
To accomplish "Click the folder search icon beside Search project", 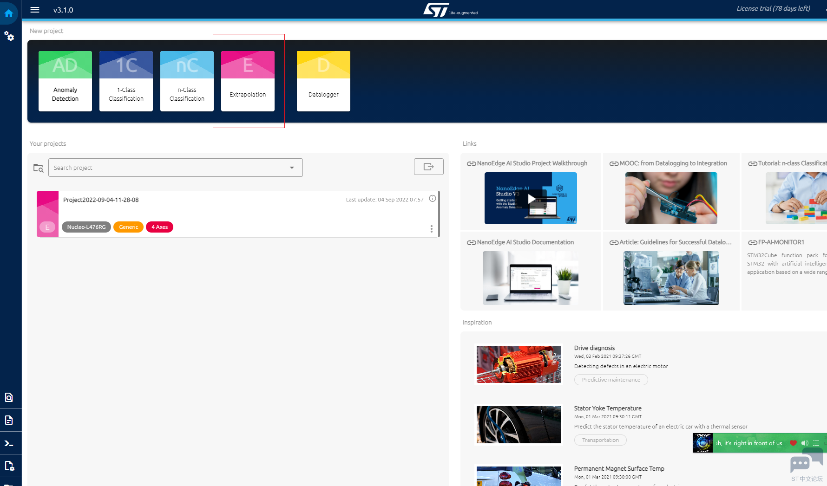I will (x=38, y=168).
